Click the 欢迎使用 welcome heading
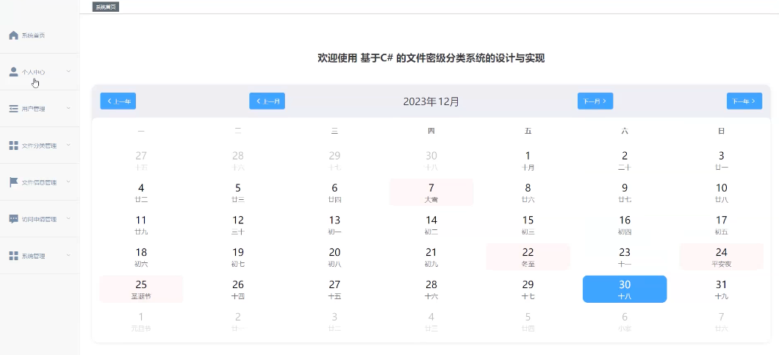 click(x=431, y=58)
